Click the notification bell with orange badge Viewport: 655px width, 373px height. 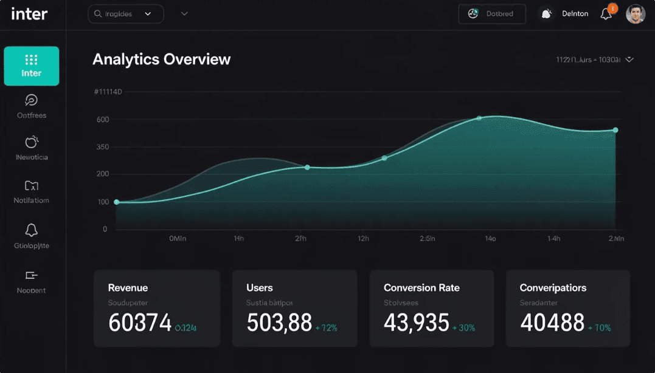606,13
